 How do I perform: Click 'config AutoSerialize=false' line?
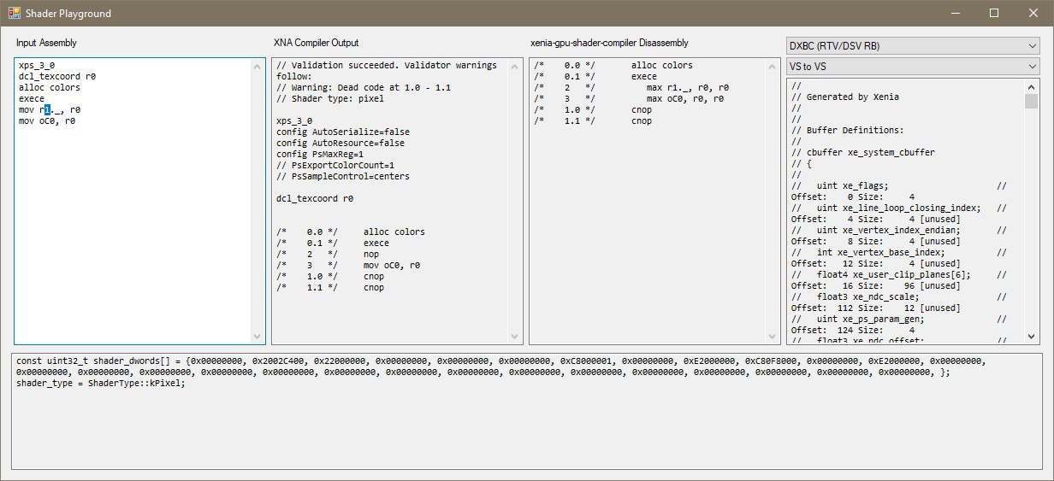pos(343,132)
